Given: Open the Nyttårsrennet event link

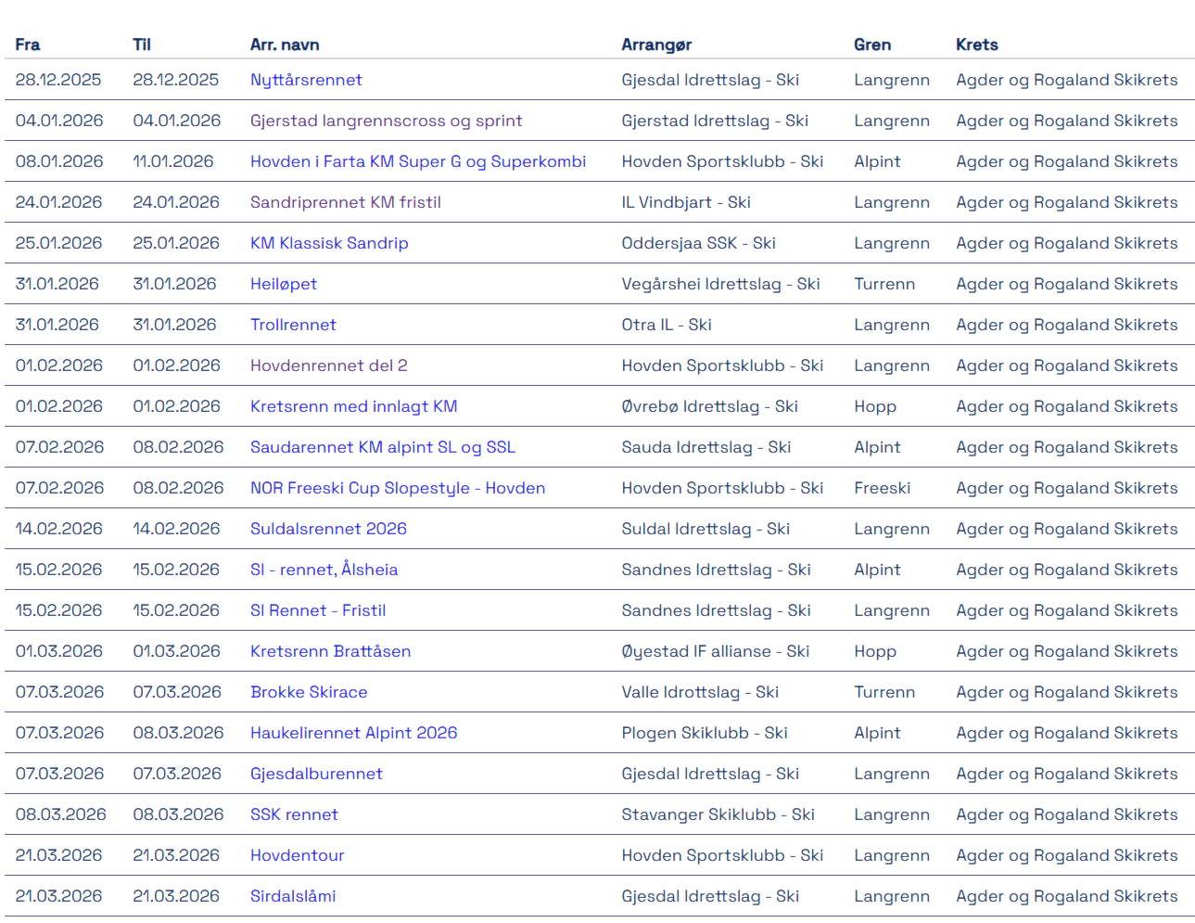Looking at the screenshot, I should tap(306, 80).
